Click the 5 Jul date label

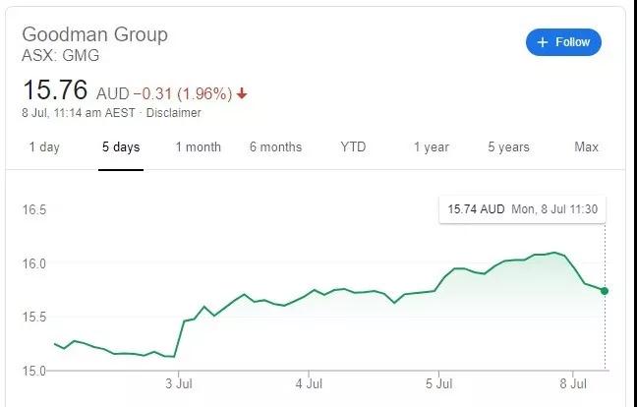point(438,383)
